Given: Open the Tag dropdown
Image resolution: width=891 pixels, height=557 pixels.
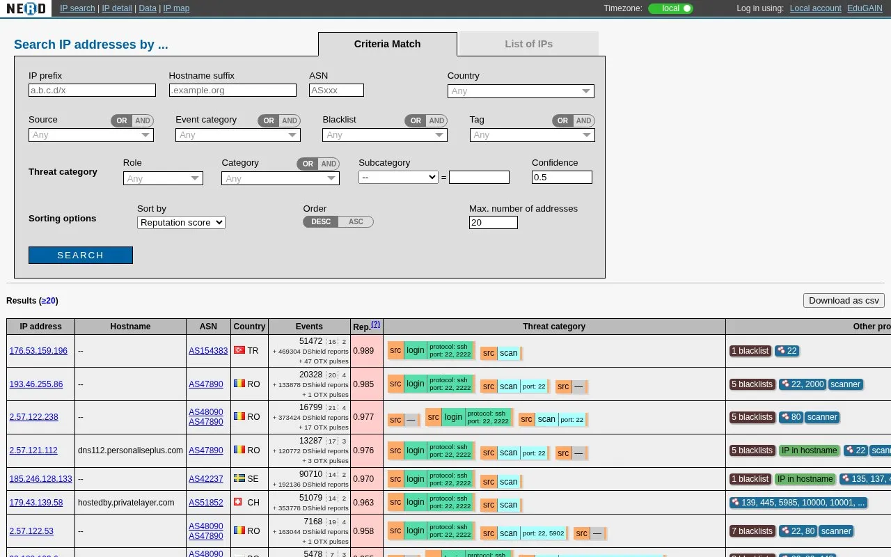Looking at the screenshot, I should [x=533, y=135].
